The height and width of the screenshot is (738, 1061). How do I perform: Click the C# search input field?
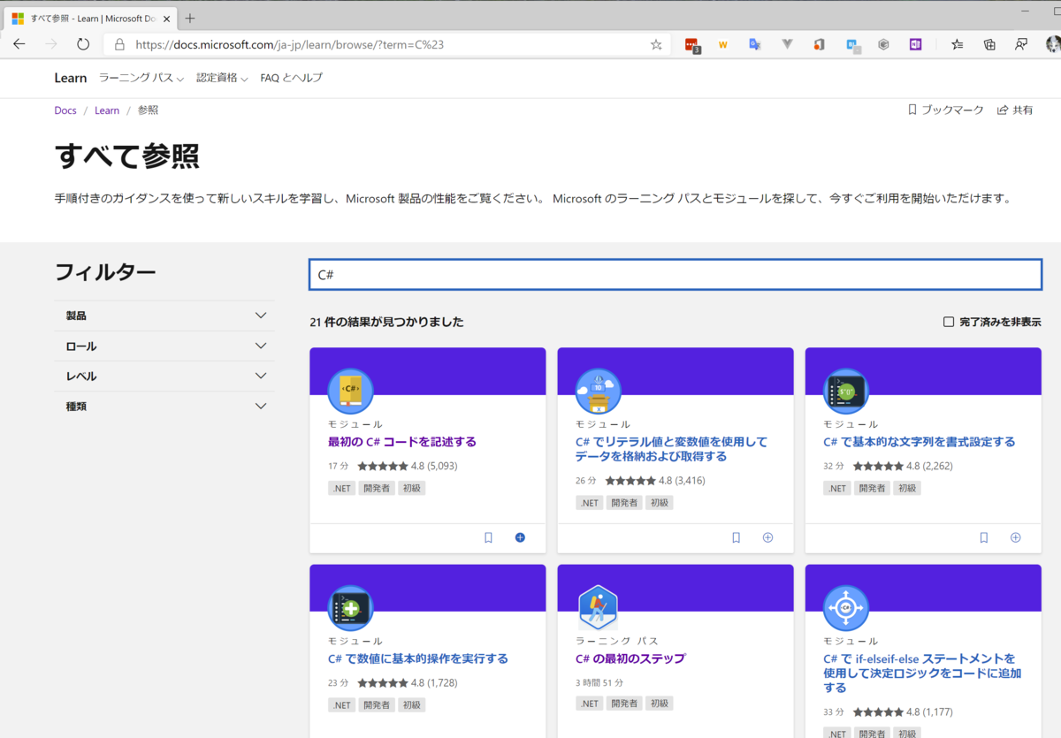[x=676, y=274]
